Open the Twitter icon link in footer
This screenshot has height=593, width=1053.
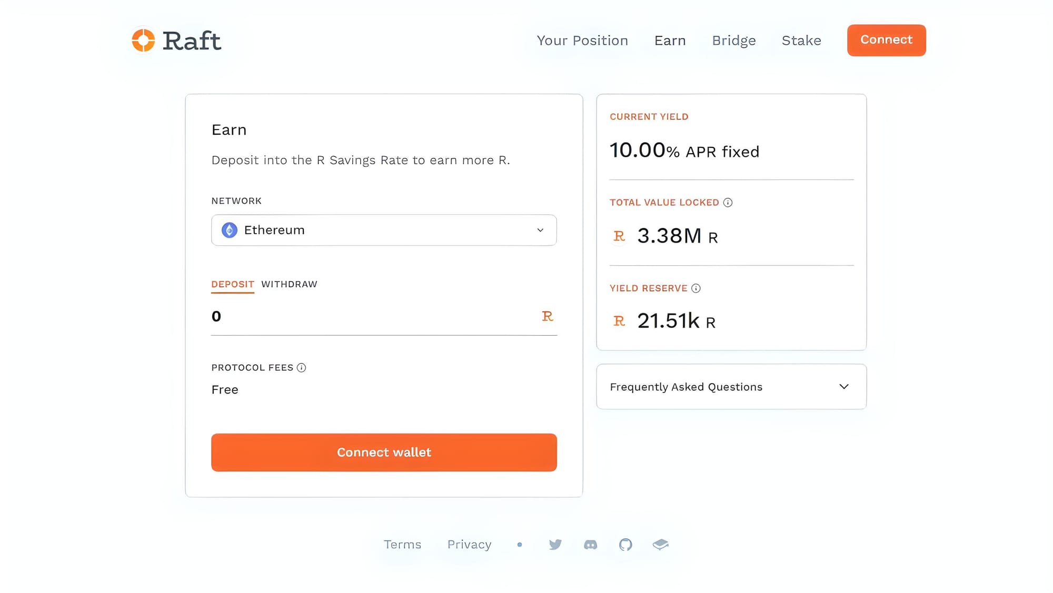(555, 545)
